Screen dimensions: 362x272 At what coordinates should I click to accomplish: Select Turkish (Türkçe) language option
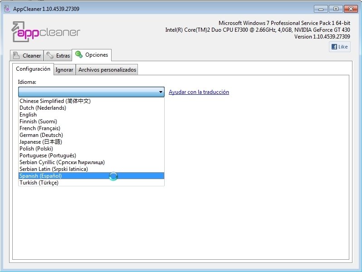coord(91,183)
